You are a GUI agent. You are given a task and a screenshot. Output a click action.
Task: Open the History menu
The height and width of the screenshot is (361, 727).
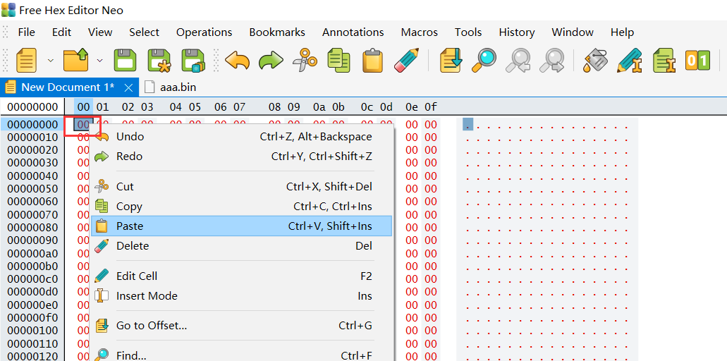pos(516,32)
